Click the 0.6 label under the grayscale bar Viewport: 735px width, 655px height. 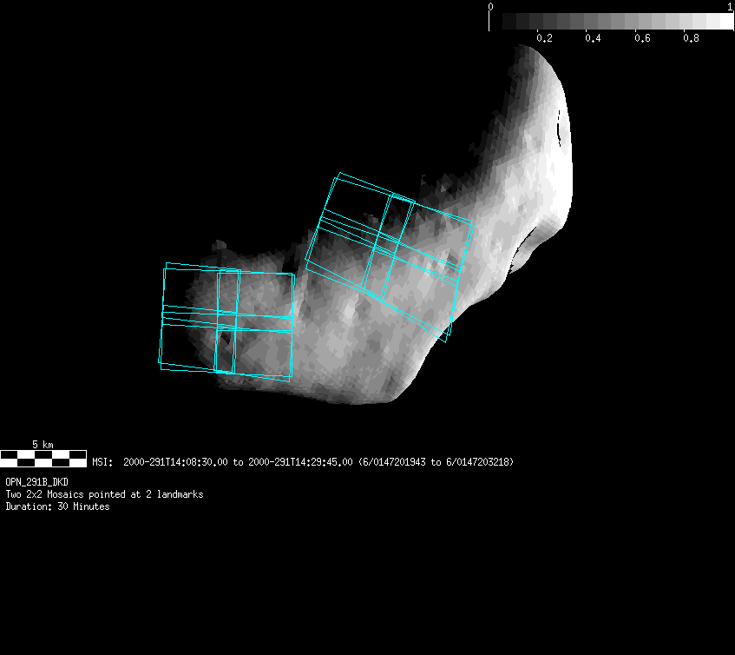[642, 38]
